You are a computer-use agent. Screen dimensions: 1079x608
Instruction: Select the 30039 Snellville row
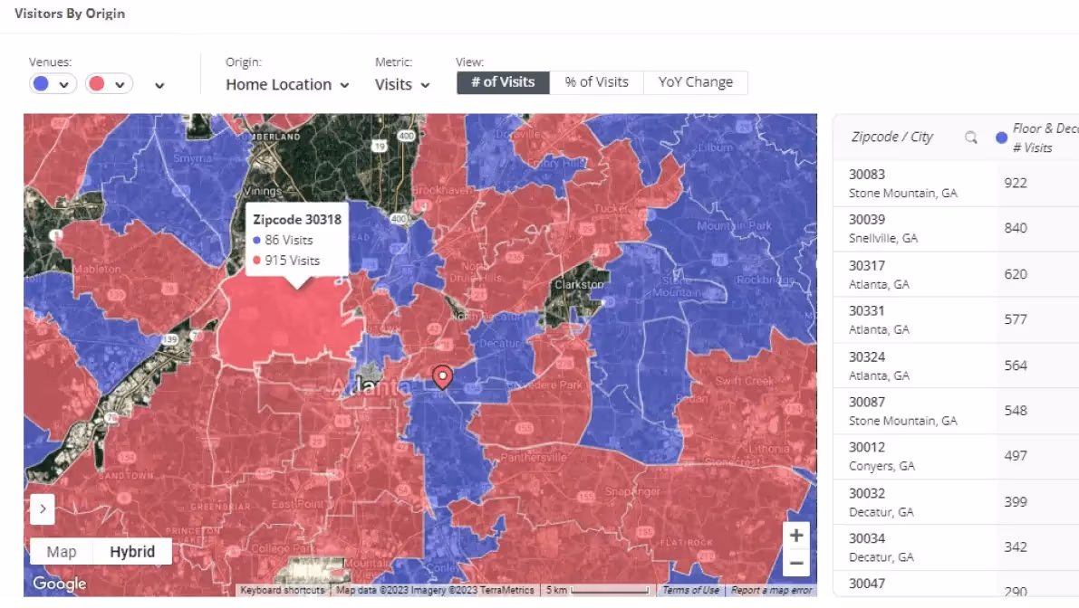click(x=956, y=229)
